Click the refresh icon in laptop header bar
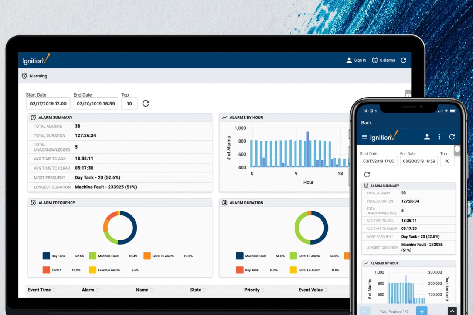 click(x=404, y=60)
